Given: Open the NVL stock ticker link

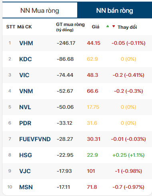Looking at the screenshot, I should click(x=25, y=107).
